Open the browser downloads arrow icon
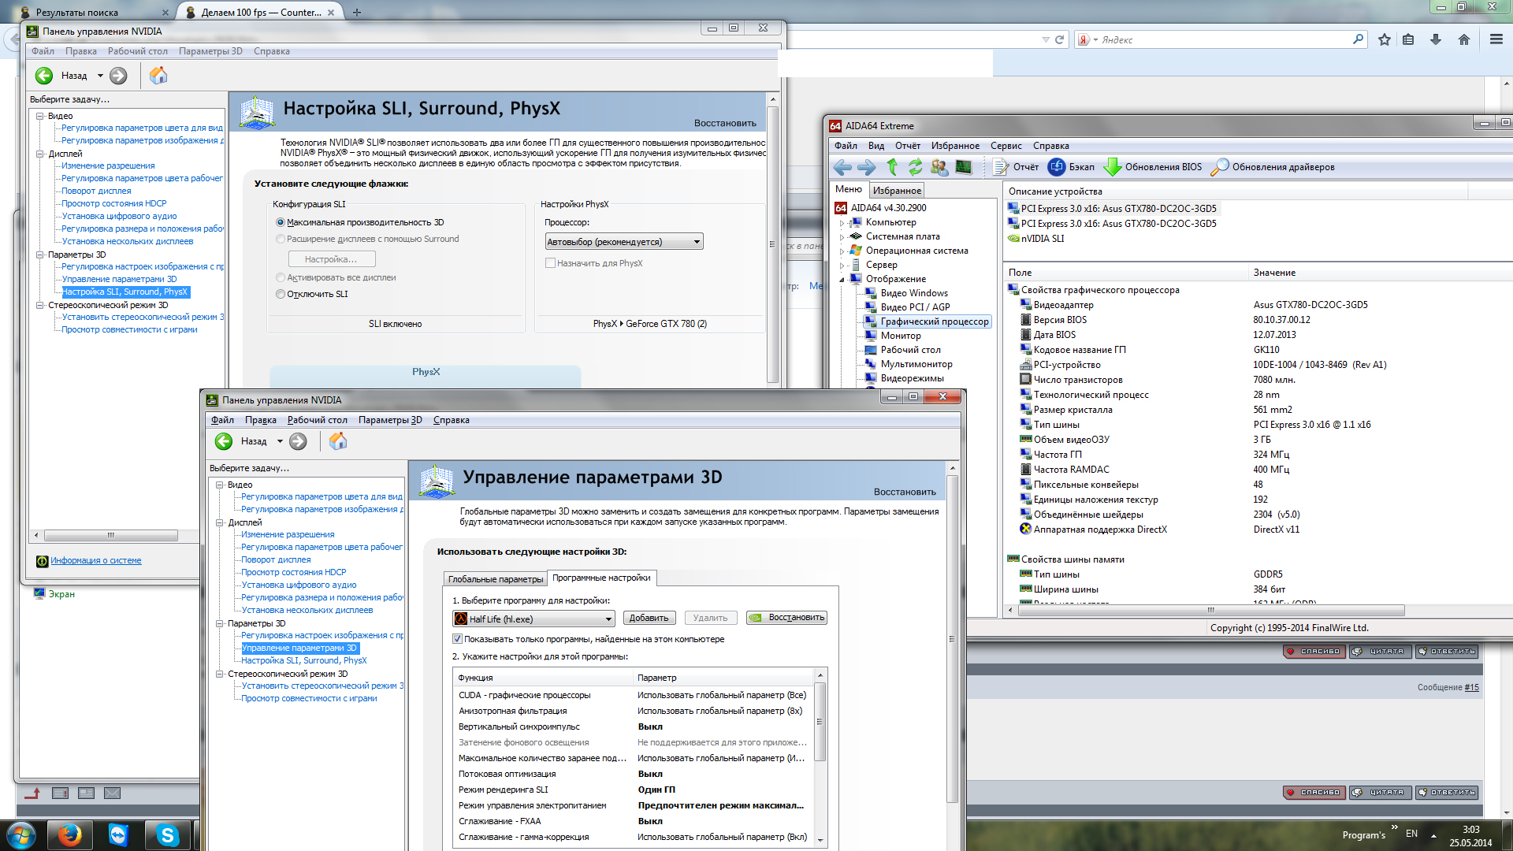Screen dimensions: 1513x851 [x=1436, y=39]
